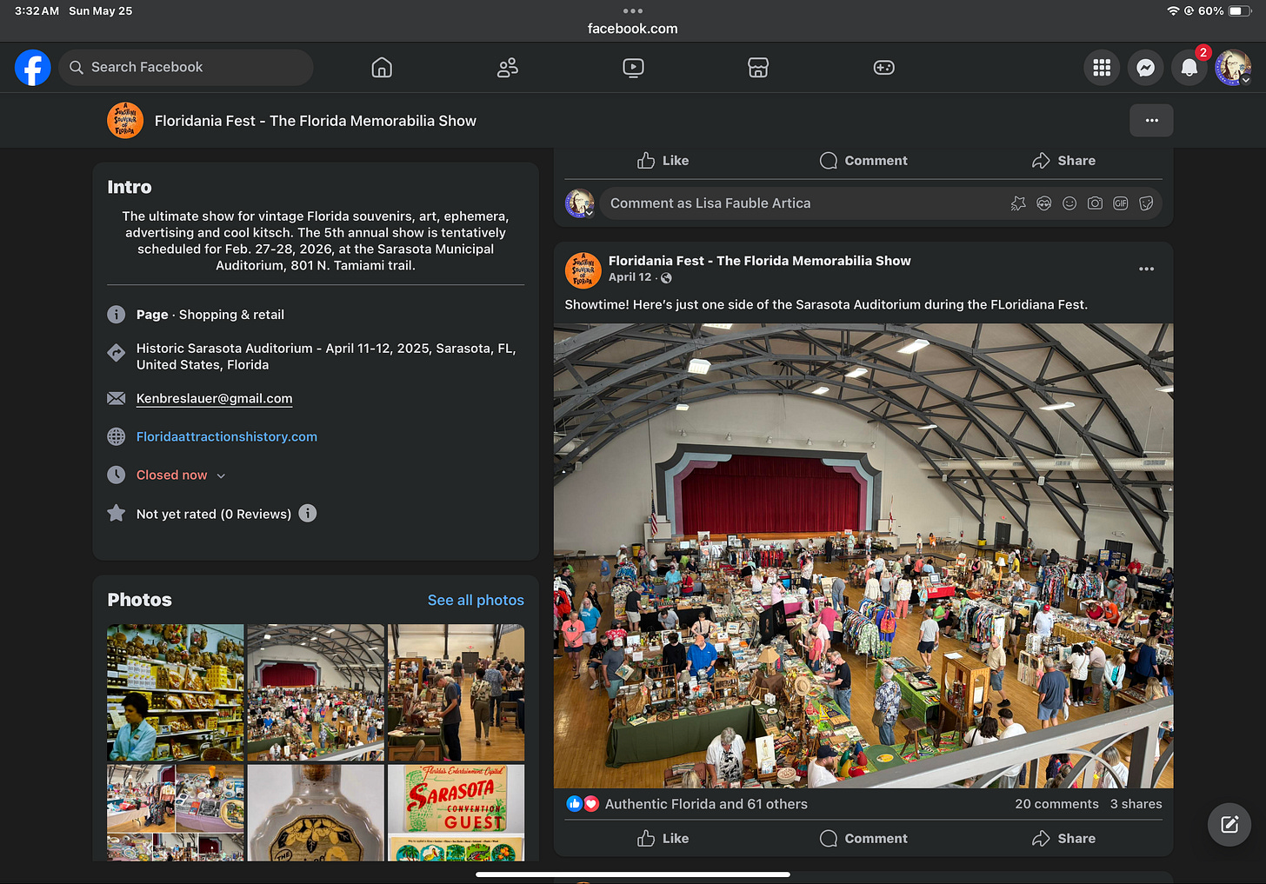Comment on the Showtime post
The image size is (1266, 884).
[863, 839]
